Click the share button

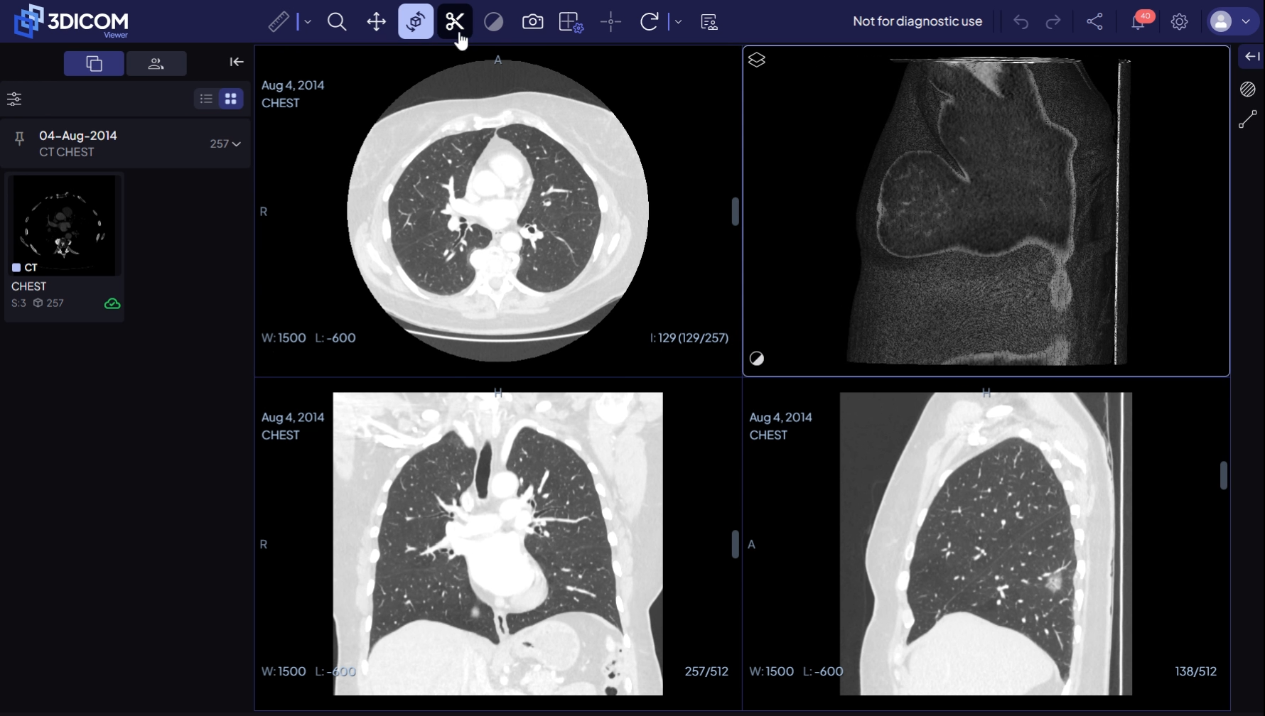click(x=1094, y=21)
